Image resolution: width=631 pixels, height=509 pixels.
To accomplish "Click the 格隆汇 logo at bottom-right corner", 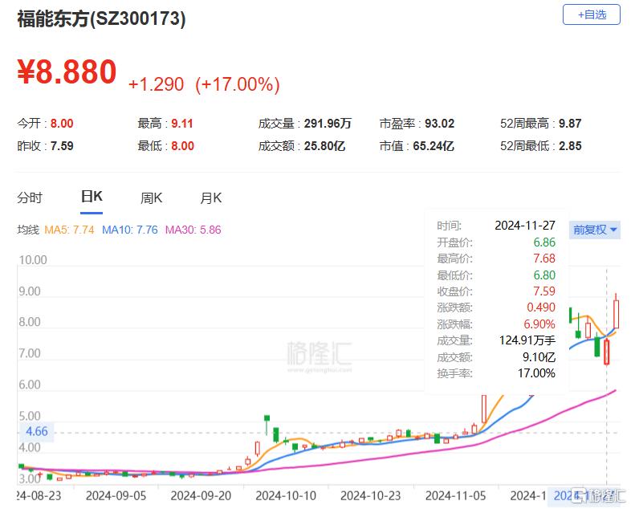I will click(x=598, y=495).
